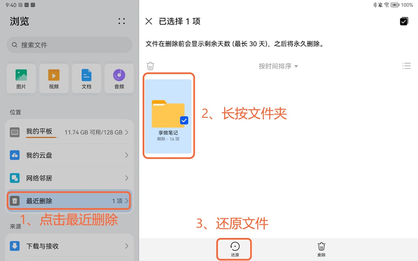Open Network Neighborhood (网络邻居) entry
This screenshot has width=418, height=261.
click(70, 178)
